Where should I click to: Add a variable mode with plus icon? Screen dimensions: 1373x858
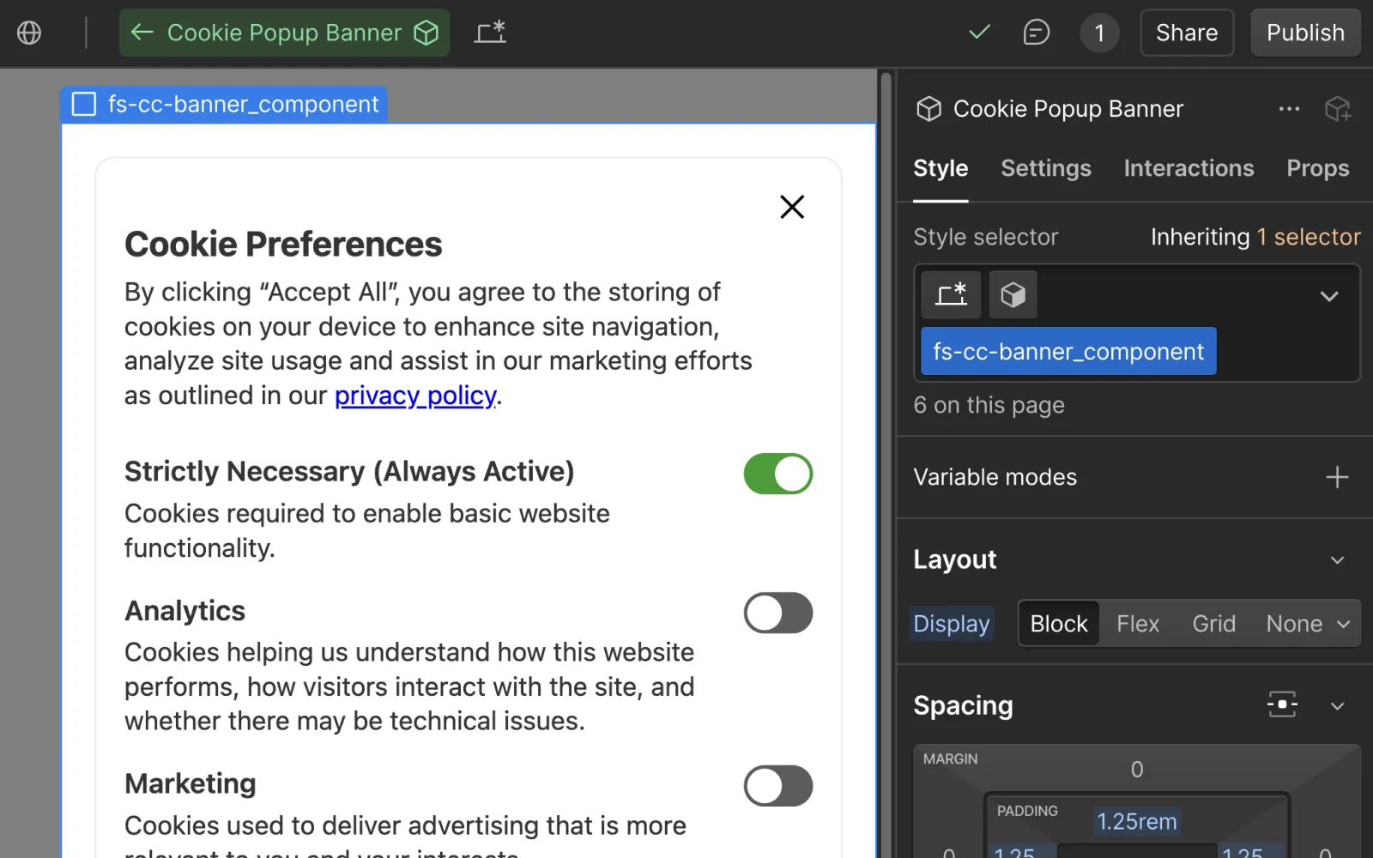point(1337,477)
